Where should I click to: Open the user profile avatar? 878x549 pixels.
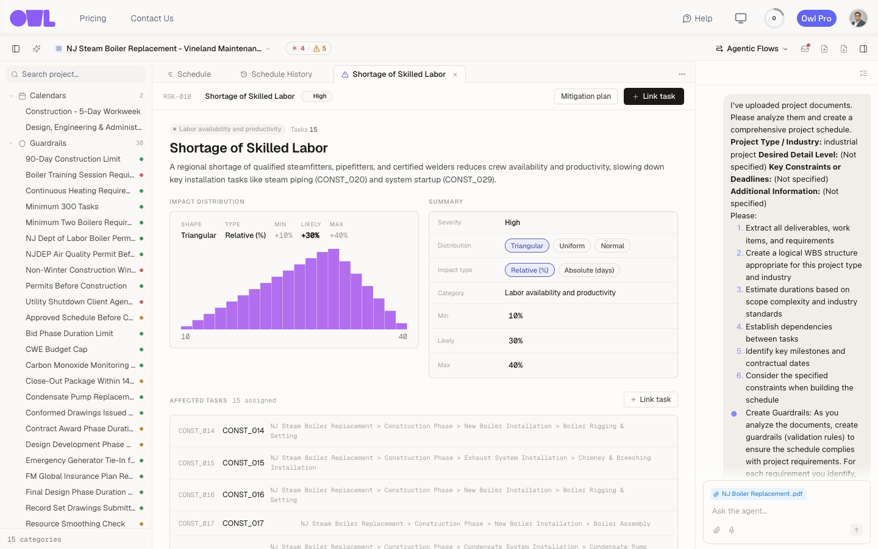tap(858, 18)
